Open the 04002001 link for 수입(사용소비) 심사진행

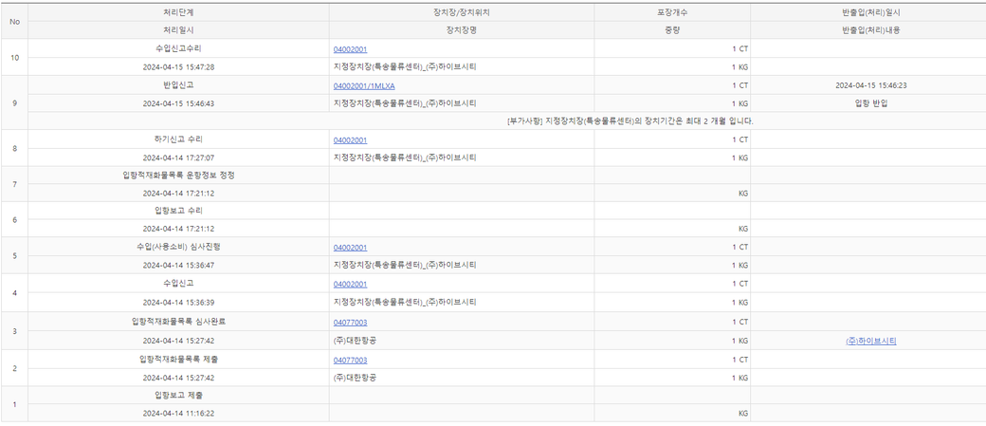(350, 248)
